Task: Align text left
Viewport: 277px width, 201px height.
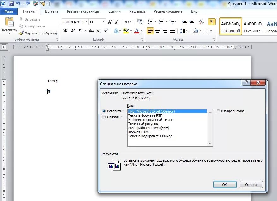Action: coord(150,31)
